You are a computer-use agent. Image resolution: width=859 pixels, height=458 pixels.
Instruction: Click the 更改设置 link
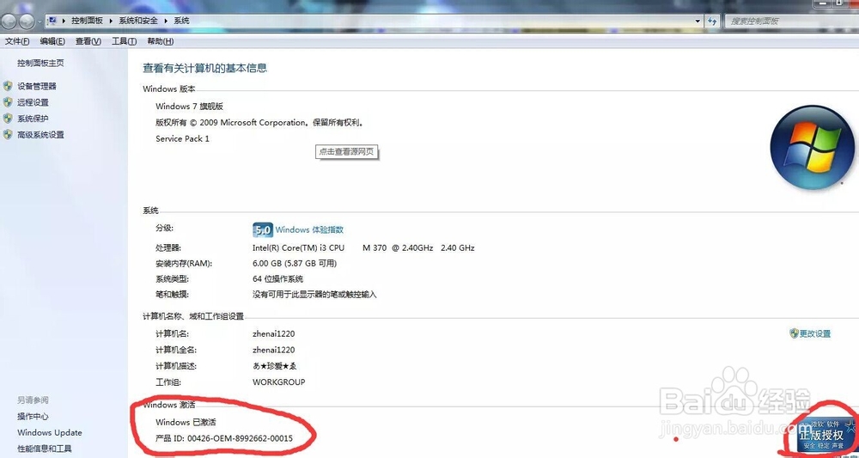[815, 333]
